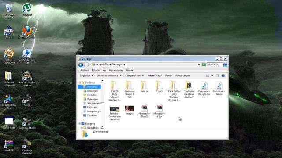Select the Call Of Duty Modern Warfare 3 folder
282x158 pixels.
click(x=115, y=91)
